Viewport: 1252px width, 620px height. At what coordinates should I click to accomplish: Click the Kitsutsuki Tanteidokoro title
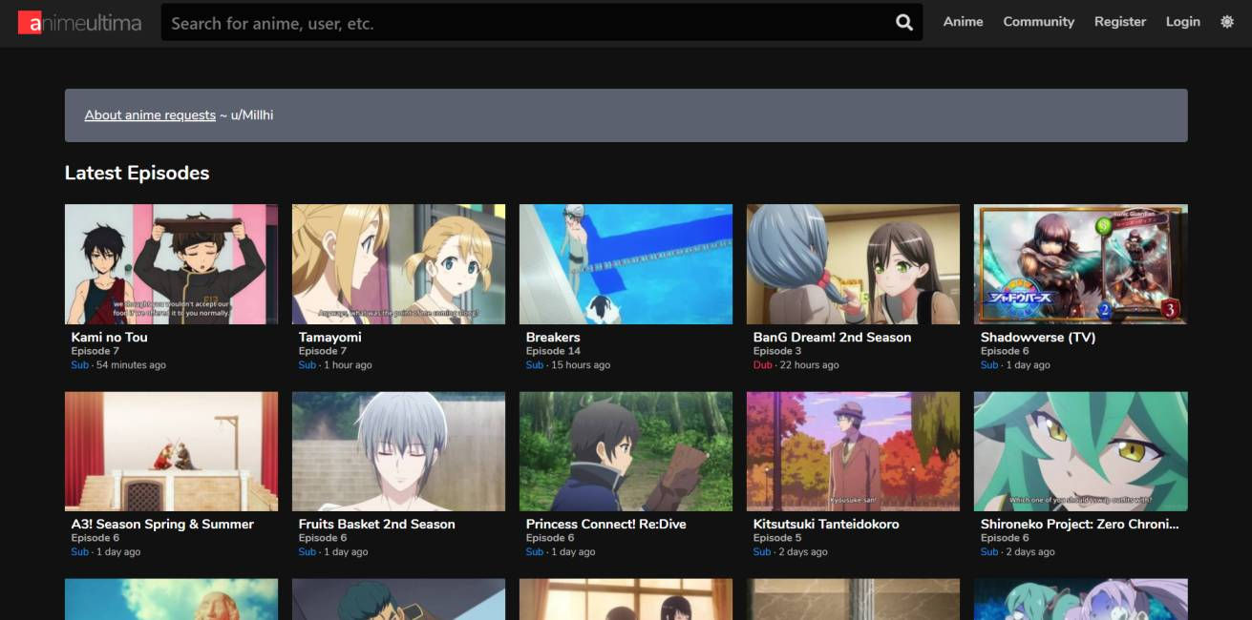pos(826,524)
